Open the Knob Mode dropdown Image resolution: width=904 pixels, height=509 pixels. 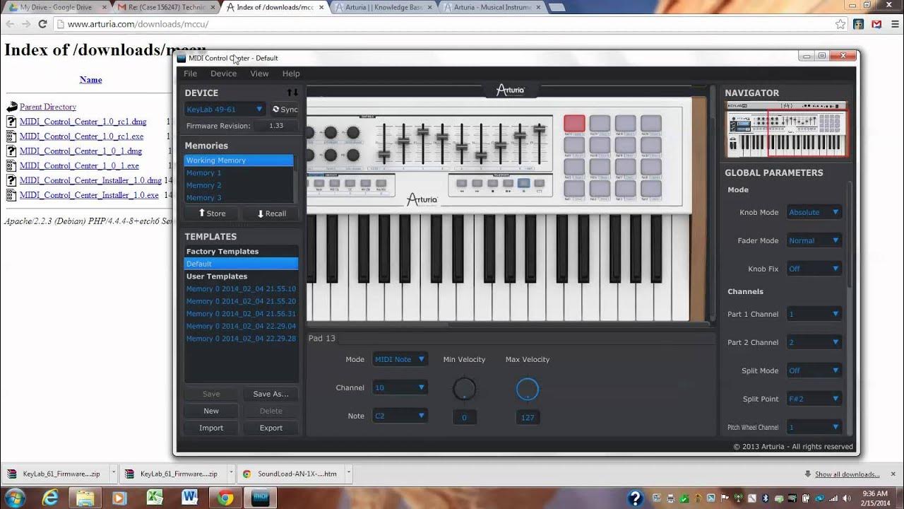814,212
